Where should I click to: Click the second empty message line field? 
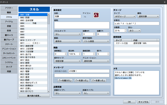click(x=82, y=76)
